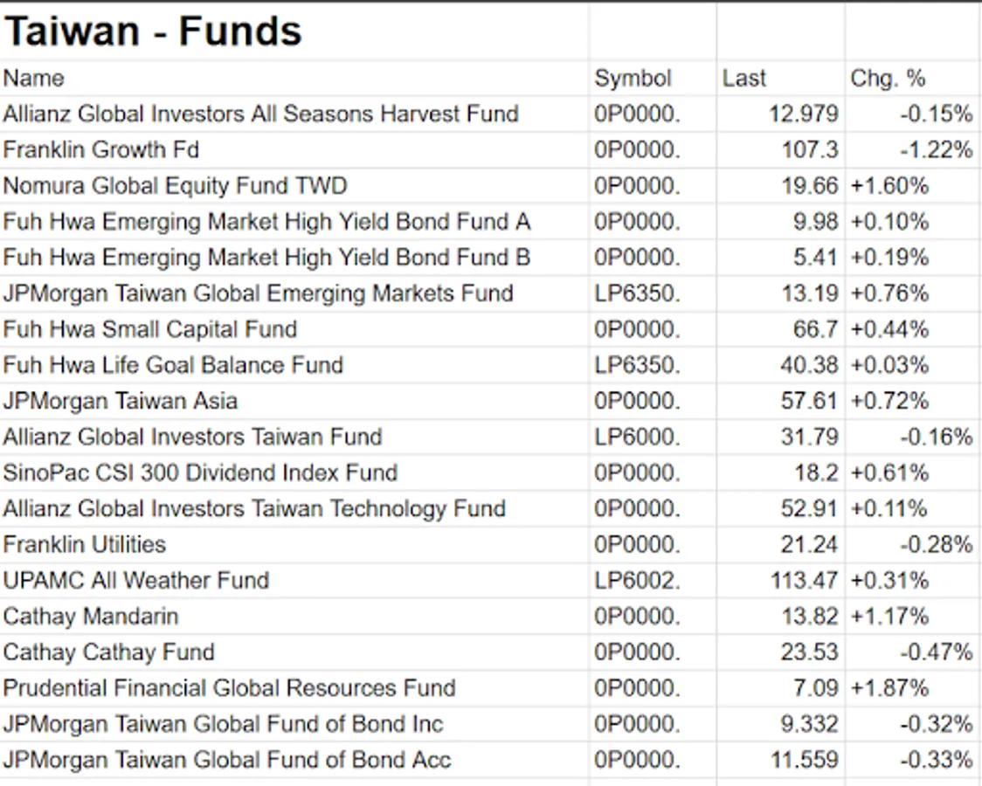Click the "Chg. %" column header cell
This screenshot has height=786, width=982.
pyautogui.click(x=887, y=79)
